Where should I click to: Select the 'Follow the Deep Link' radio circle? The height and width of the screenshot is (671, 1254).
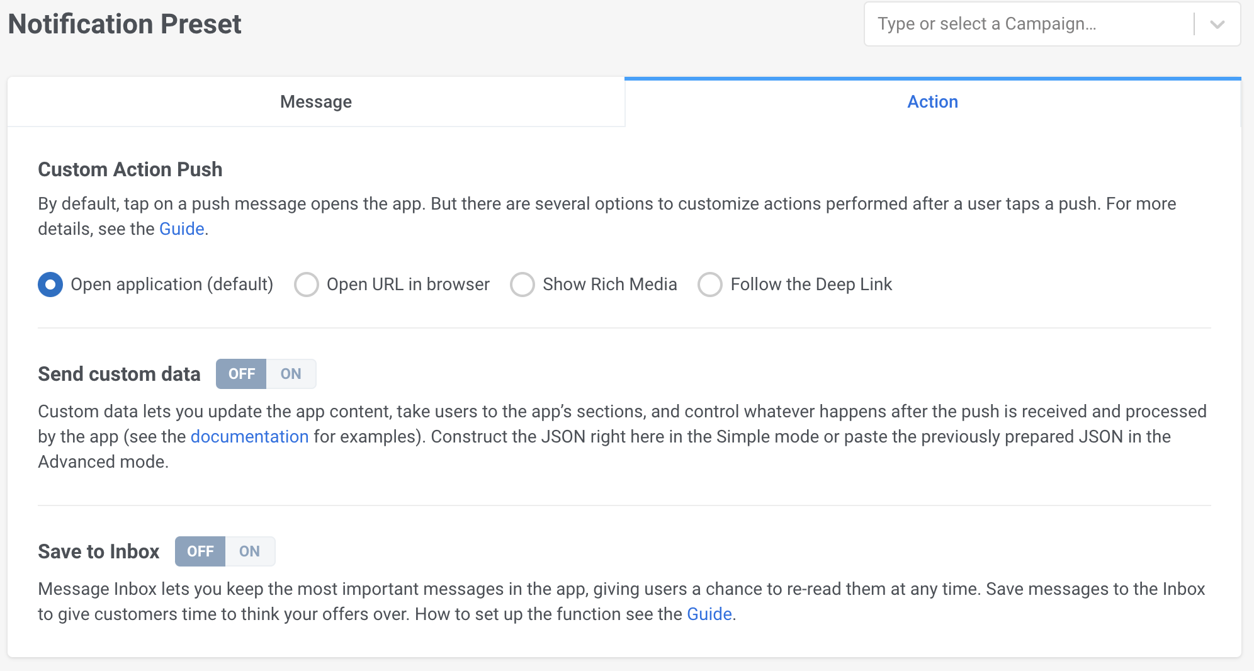pos(709,285)
